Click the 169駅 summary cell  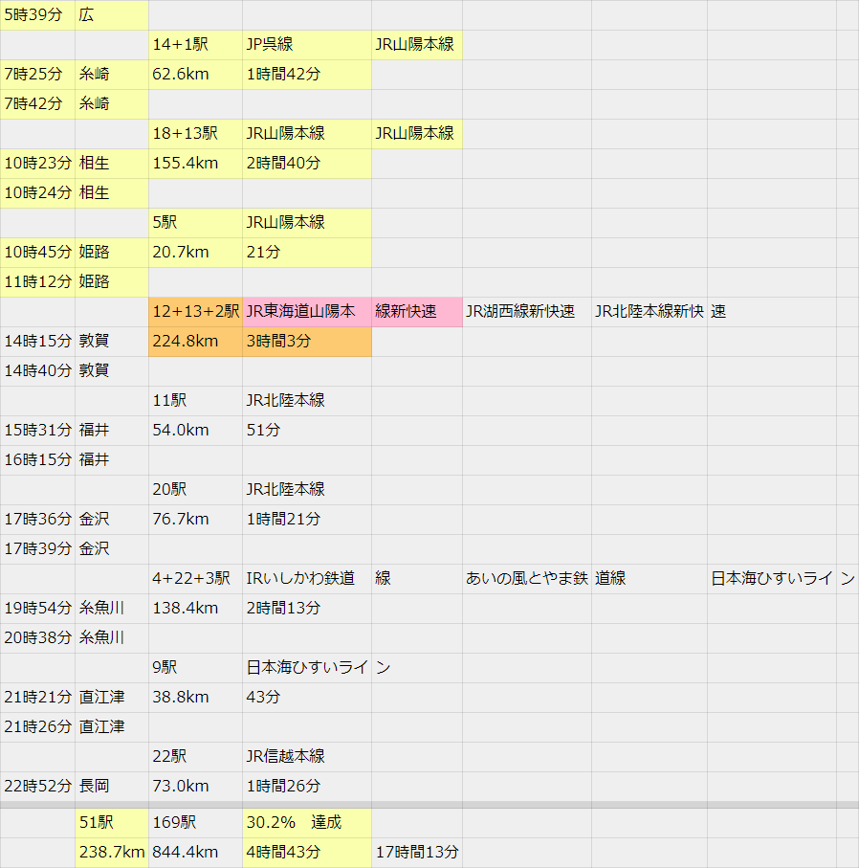coord(195,823)
